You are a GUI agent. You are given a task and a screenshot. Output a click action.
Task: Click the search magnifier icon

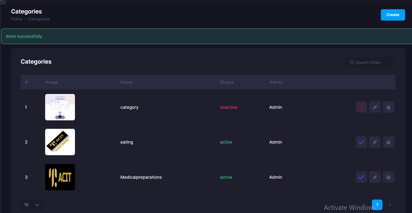pyautogui.click(x=352, y=63)
